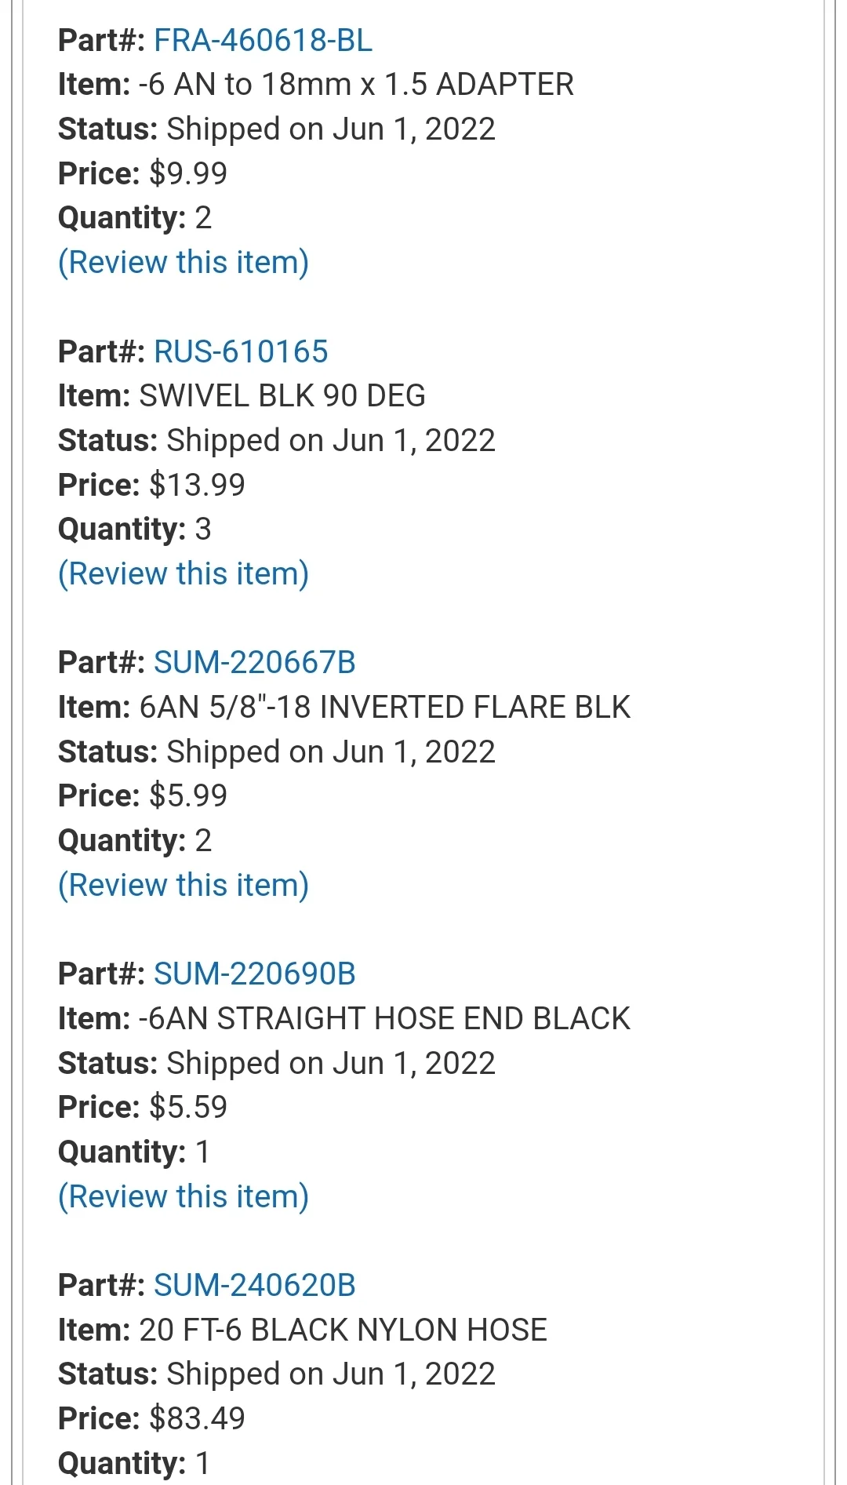Image resolution: width=847 pixels, height=1485 pixels.
Task: Review the SWIVEL BLK 90 DEG item
Action: click(x=184, y=574)
